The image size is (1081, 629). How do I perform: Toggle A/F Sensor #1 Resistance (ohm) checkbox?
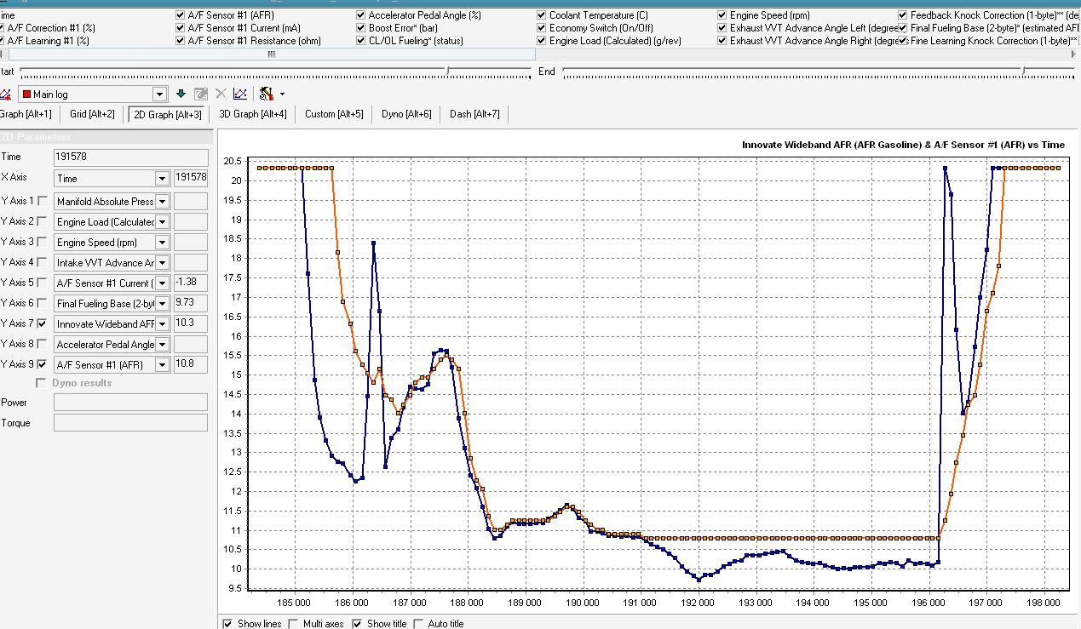(181, 41)
